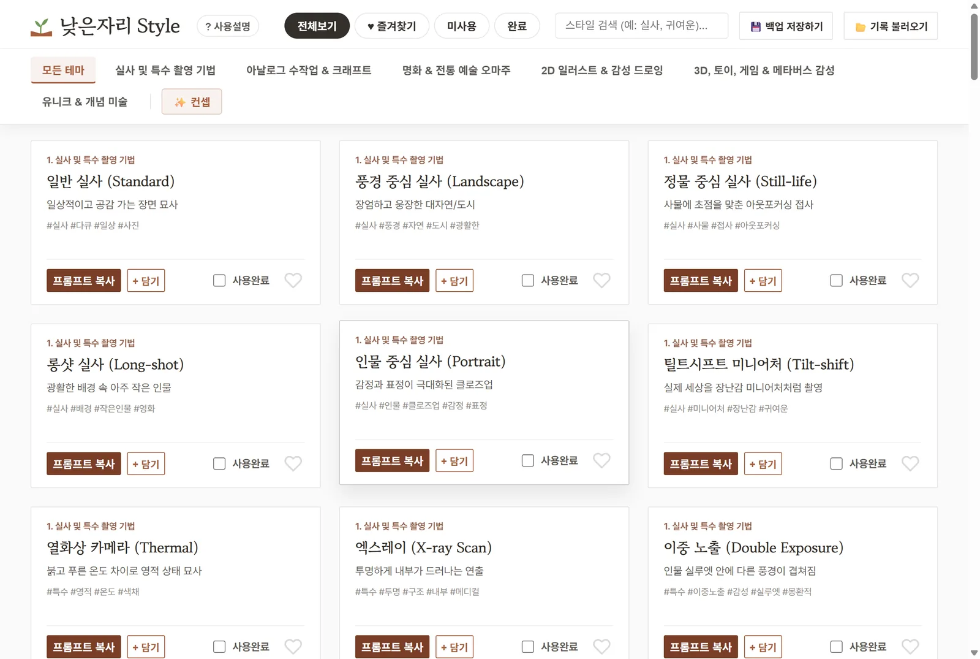Show 완료 styles only
980x659 pixels.
tap(517, 26)
